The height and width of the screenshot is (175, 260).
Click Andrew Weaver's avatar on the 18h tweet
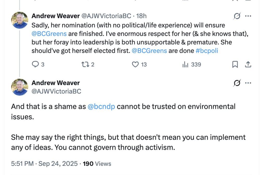point(19,20)
